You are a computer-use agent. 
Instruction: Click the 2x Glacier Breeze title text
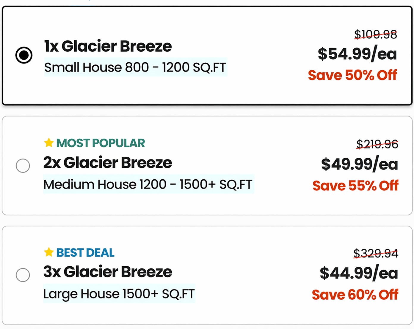tap(108, 163)
